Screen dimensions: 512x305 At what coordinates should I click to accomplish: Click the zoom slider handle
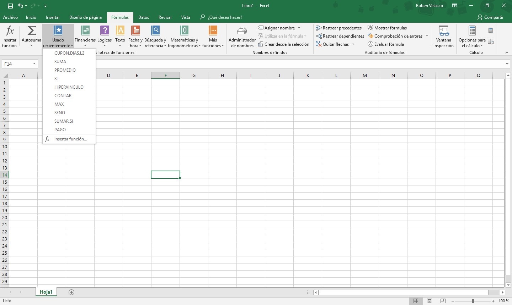(473, 301)
